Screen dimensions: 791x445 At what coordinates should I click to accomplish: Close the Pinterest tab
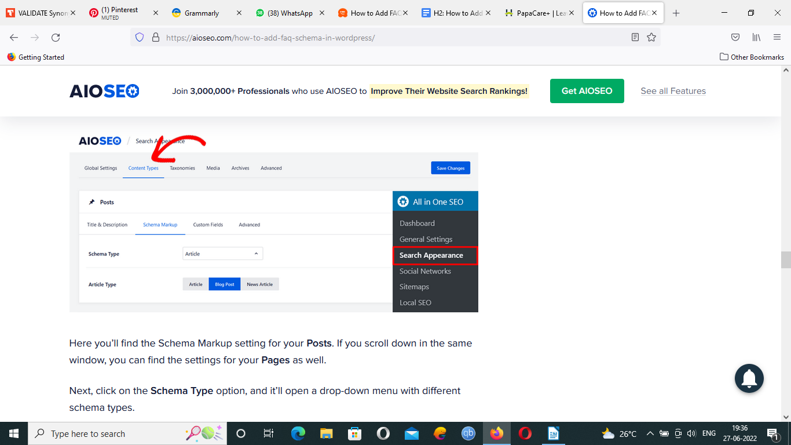point(155,13)
